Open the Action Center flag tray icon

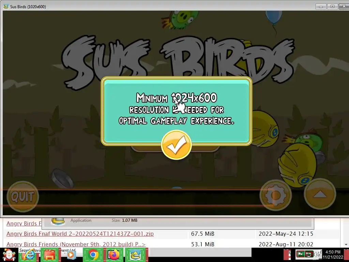[x=300, y=254]
